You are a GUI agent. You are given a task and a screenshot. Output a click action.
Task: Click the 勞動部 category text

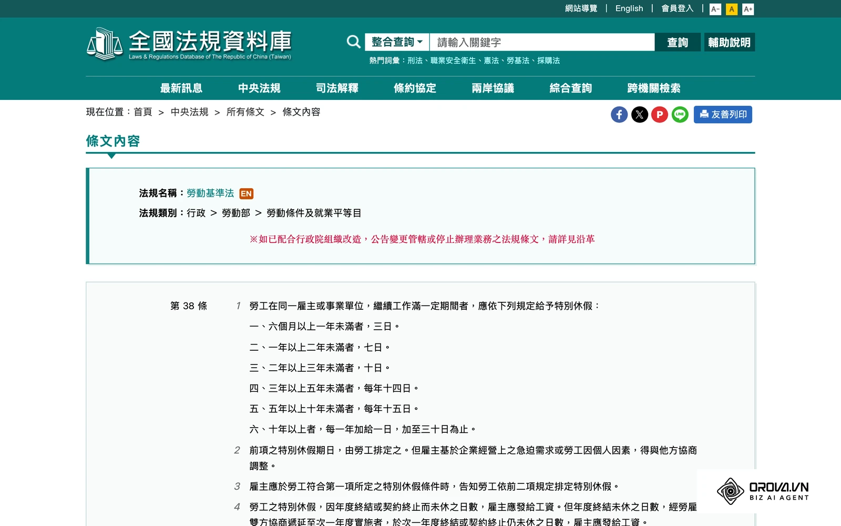tap(236, 213)
